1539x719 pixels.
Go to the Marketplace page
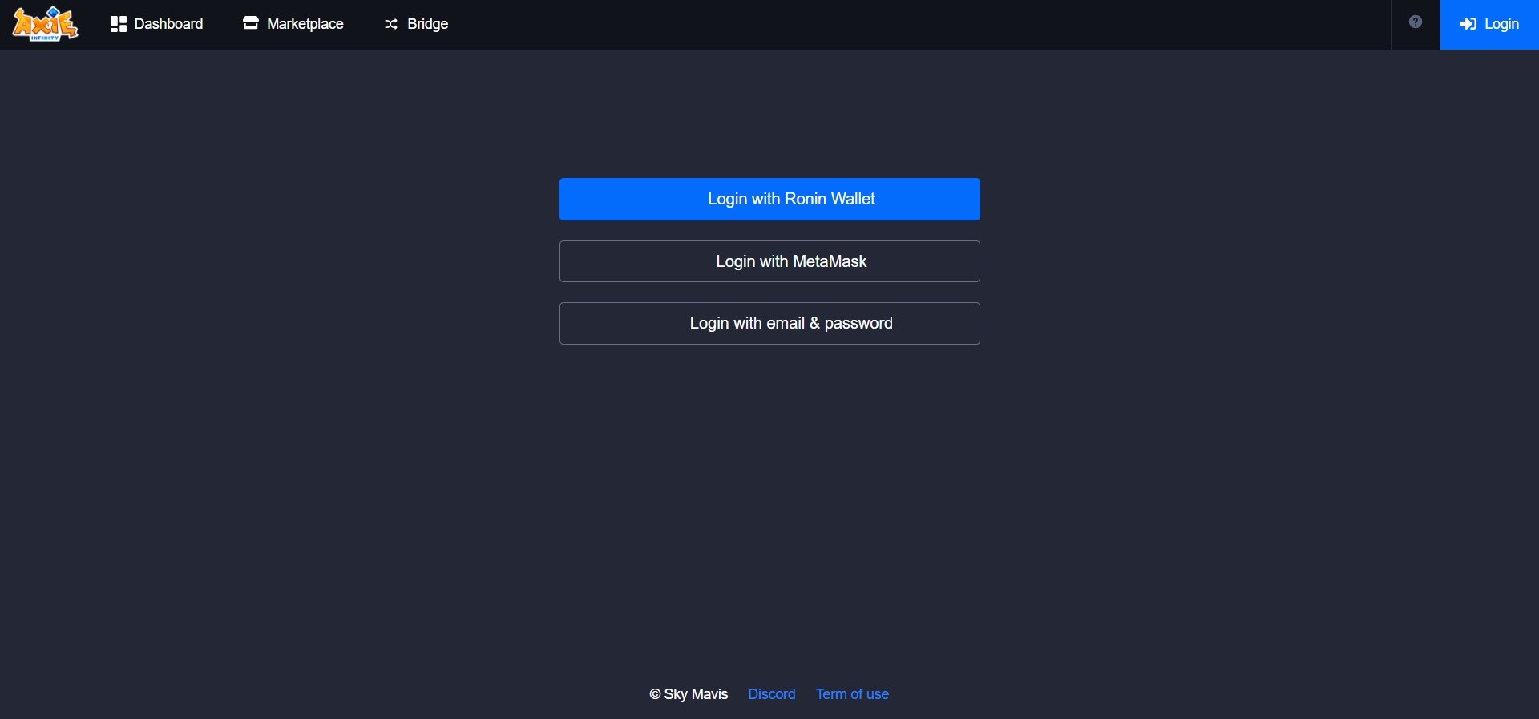pos(293,24)
